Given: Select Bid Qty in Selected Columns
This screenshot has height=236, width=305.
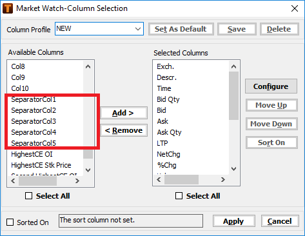Looking at the screenshot, I should 168,99.
